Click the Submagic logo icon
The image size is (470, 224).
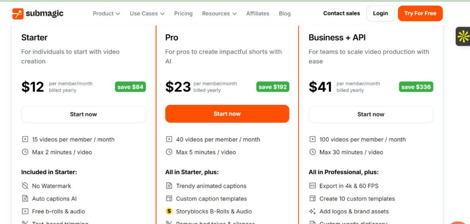(x=17, y=14)
